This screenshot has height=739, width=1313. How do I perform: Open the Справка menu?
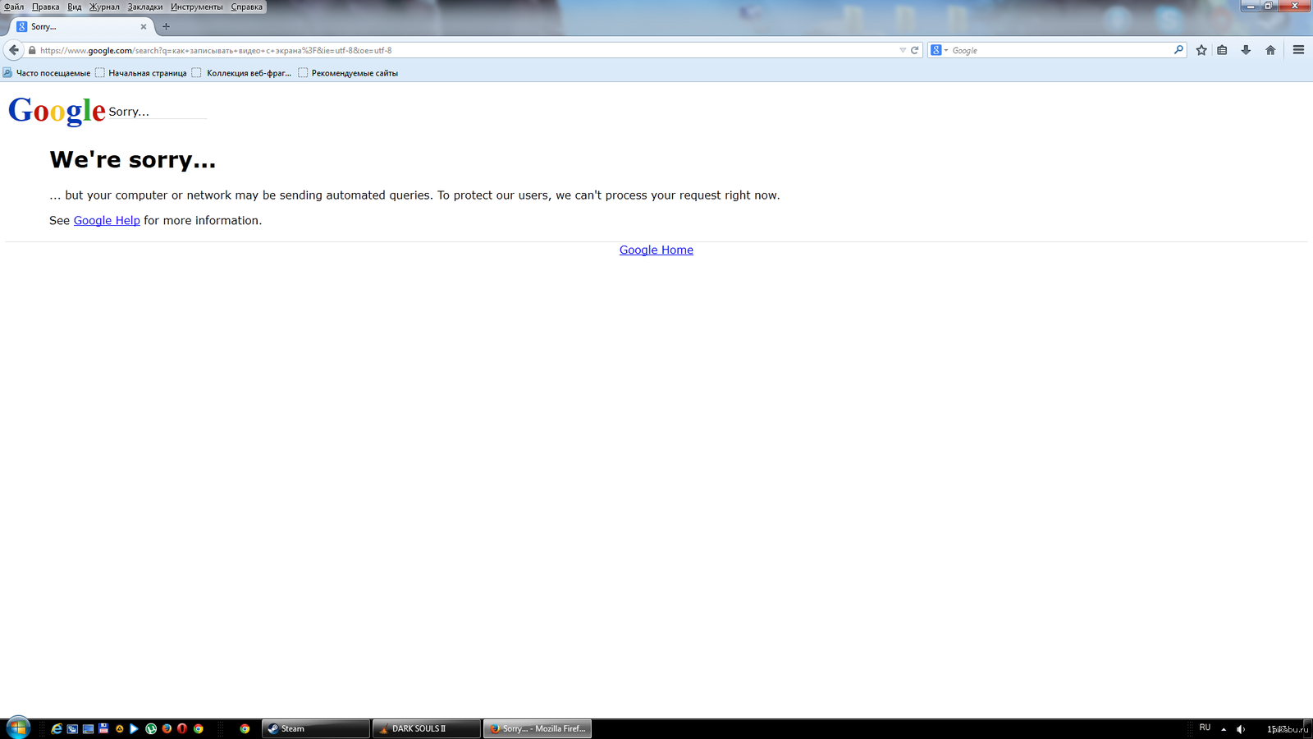pos(246,7)
